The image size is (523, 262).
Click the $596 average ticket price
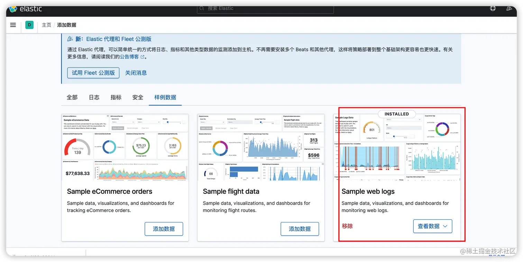[314, 155]
